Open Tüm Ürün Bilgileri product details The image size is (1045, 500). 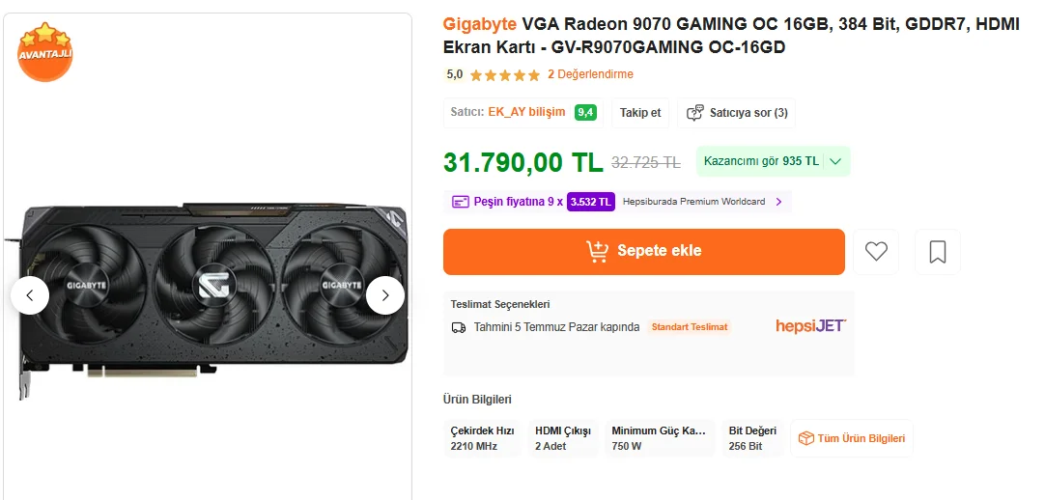[x=852, y=438]
